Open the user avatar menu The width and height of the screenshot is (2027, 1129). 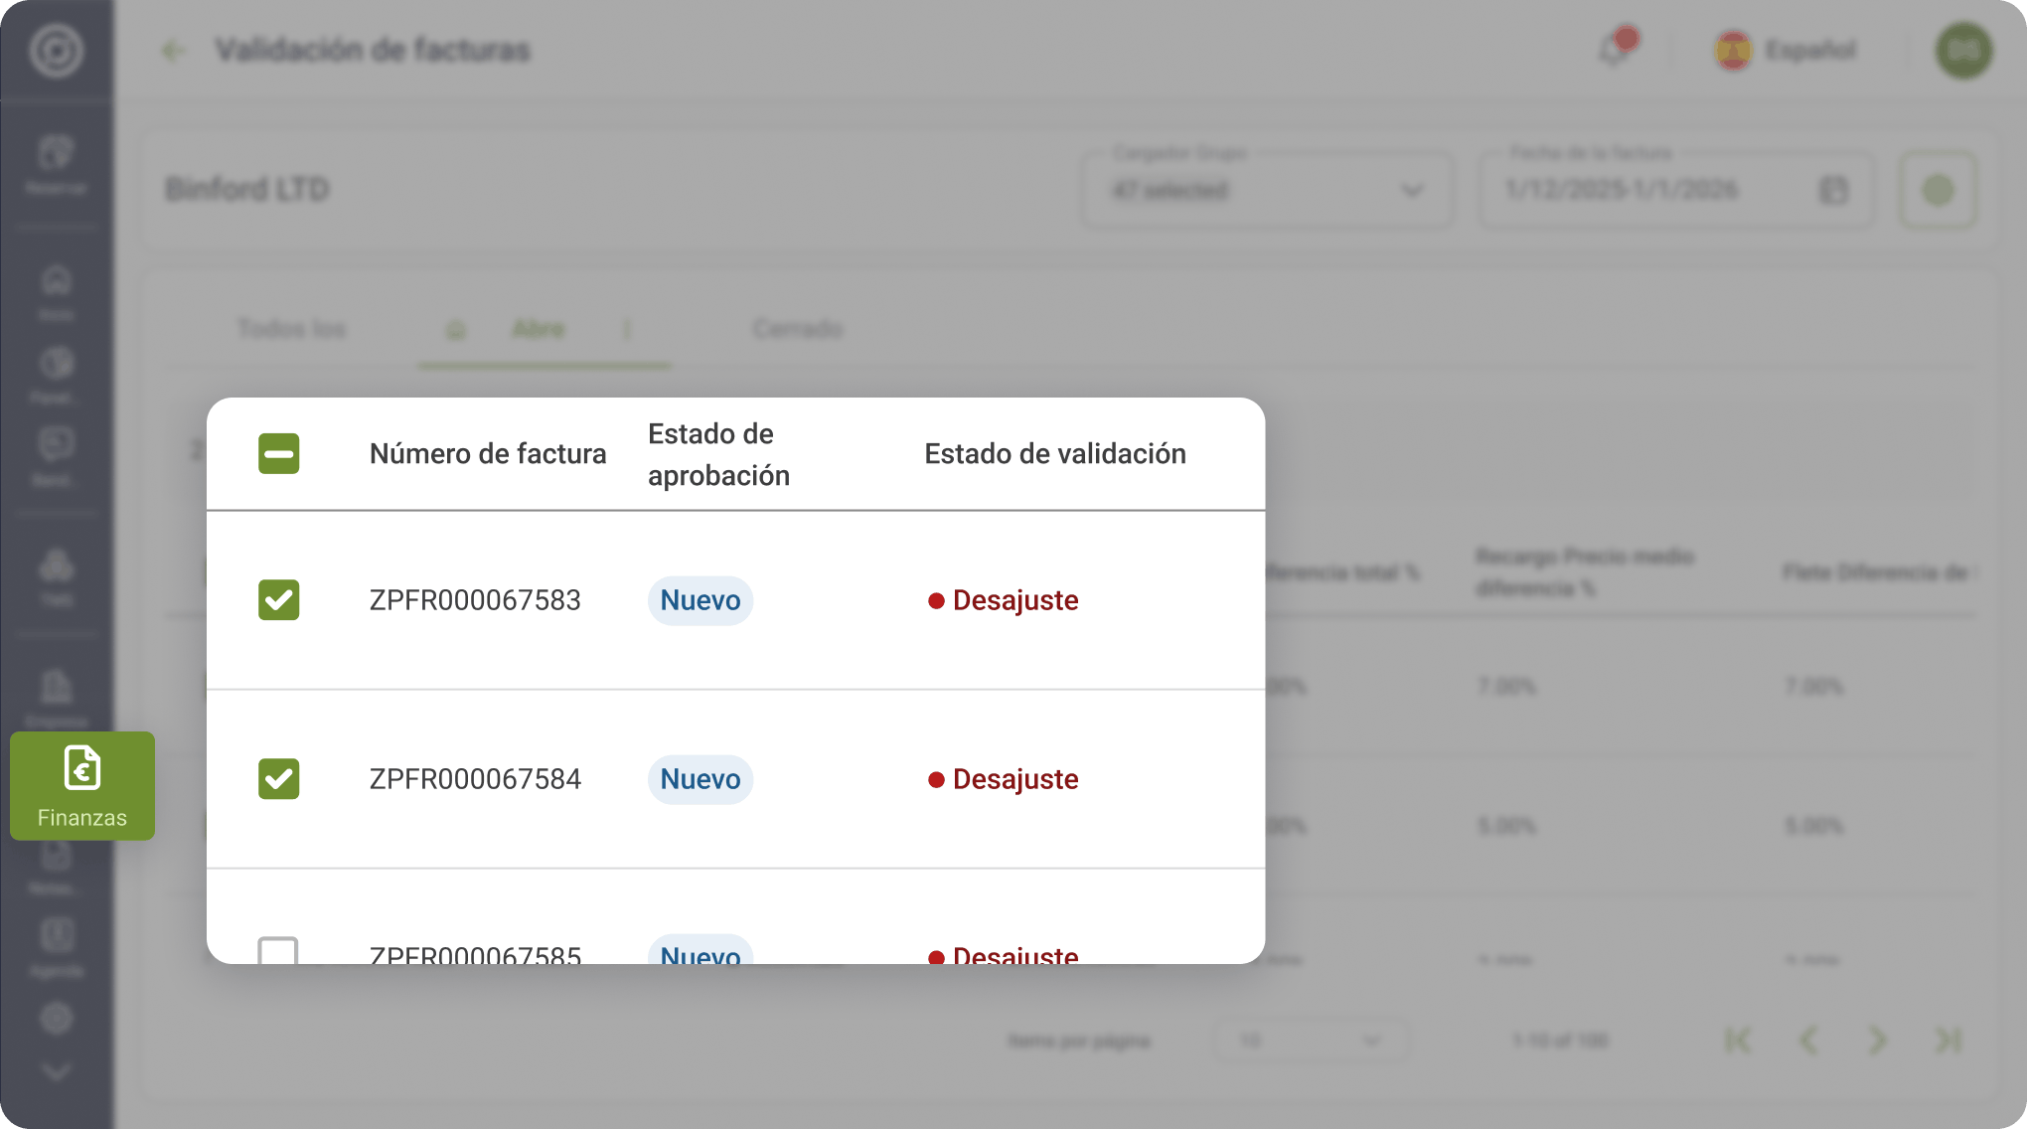tap(1963, 50)
